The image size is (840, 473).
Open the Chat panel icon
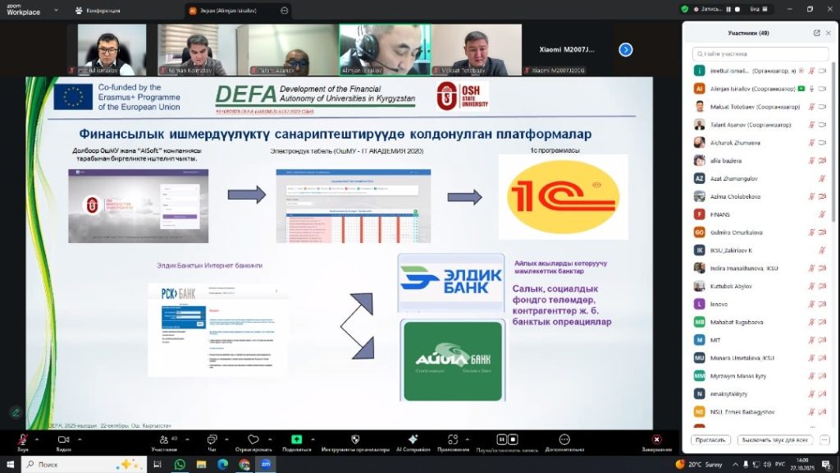coord(212,440)
